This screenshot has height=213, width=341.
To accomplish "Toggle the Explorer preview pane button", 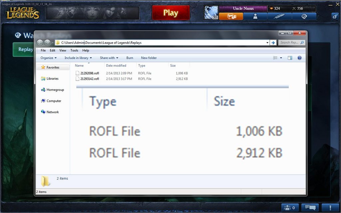I will click(290, 58).
